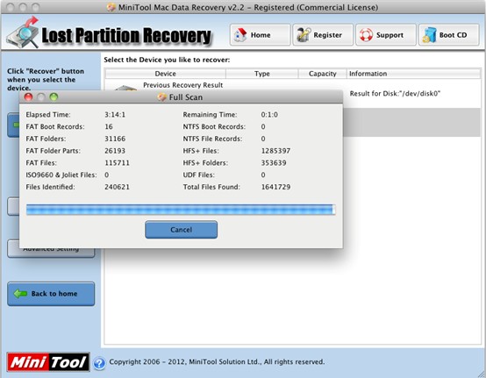Sort by Capacity column header
The width and height of the screenshot is (486, 378).
click(x=322, y=74)
